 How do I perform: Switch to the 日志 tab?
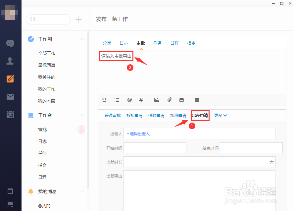124,43
